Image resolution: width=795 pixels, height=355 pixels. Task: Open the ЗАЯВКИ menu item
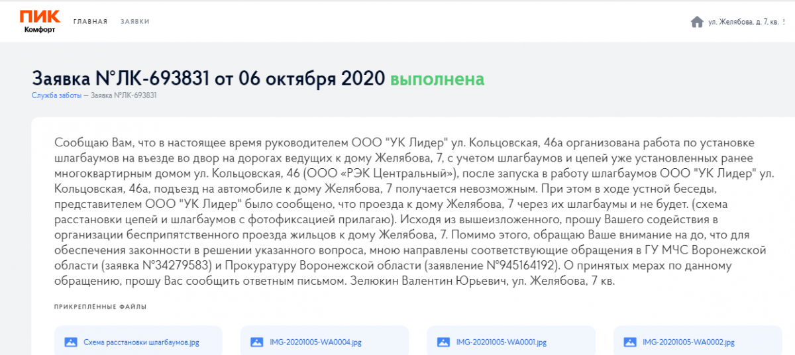tap(135, 22)
